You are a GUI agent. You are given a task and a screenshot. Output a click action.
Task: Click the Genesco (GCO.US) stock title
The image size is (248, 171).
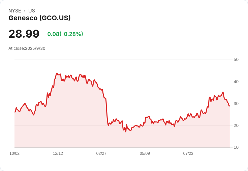coord(39,18)
